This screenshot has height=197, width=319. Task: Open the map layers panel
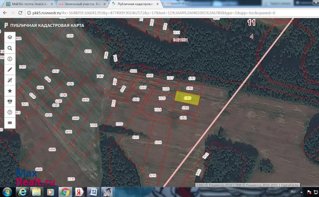pyautogui.click(x=10, y=37)
